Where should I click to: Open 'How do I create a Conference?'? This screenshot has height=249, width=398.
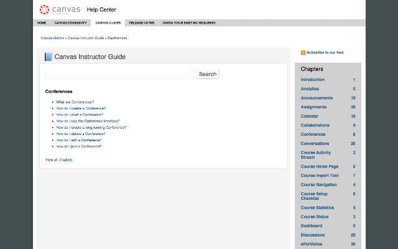(x=81, y=108)
